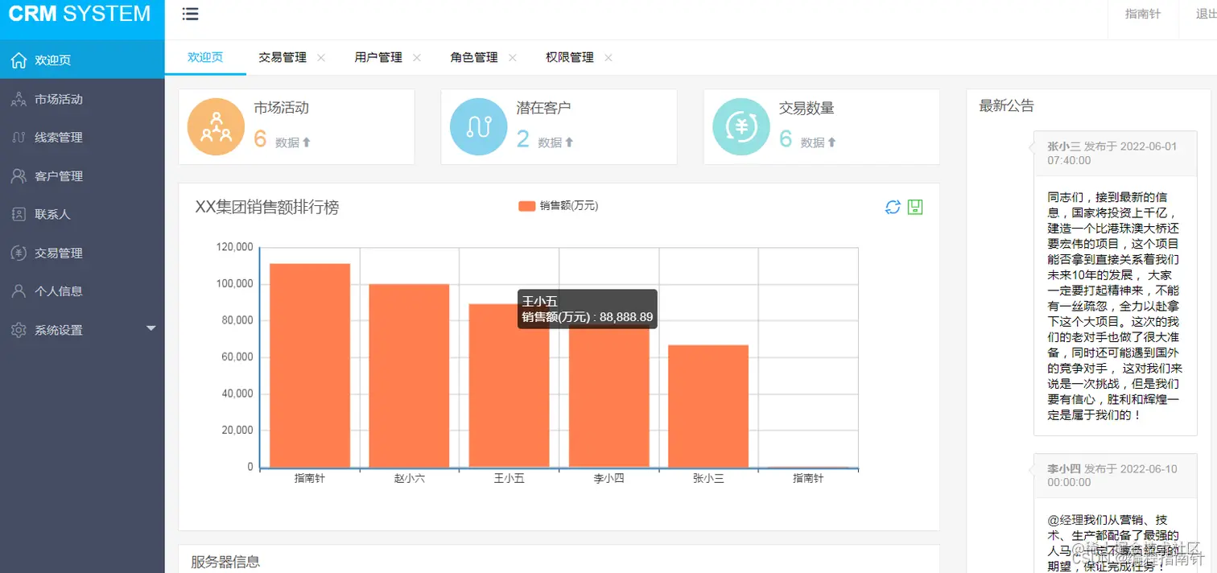Save the chart as image with the green icon

click(x=915, y=207)
